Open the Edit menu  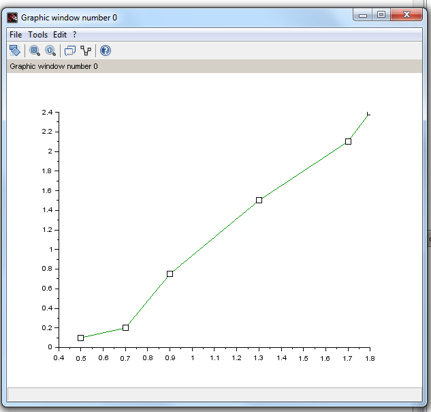tap(60, 35)
